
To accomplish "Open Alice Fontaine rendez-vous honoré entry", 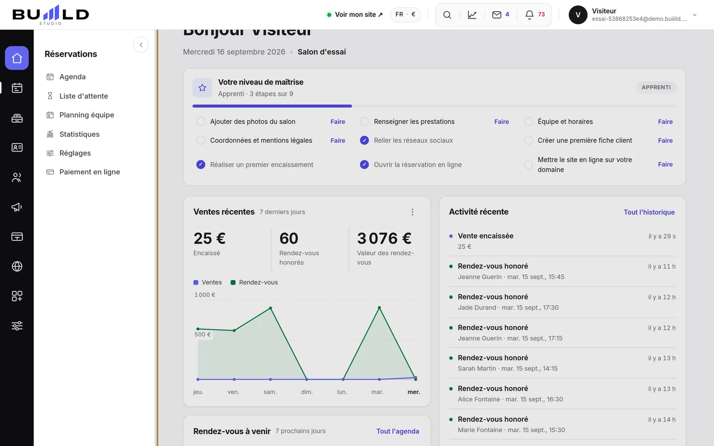I will click(562, 393).
